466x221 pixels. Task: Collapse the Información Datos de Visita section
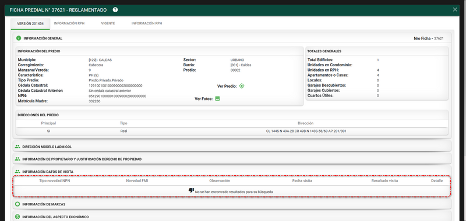point(232,172)
